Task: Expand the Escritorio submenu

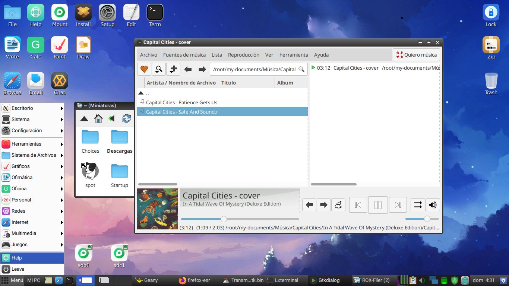Action: pyautogui.click(x=32, y=108)
